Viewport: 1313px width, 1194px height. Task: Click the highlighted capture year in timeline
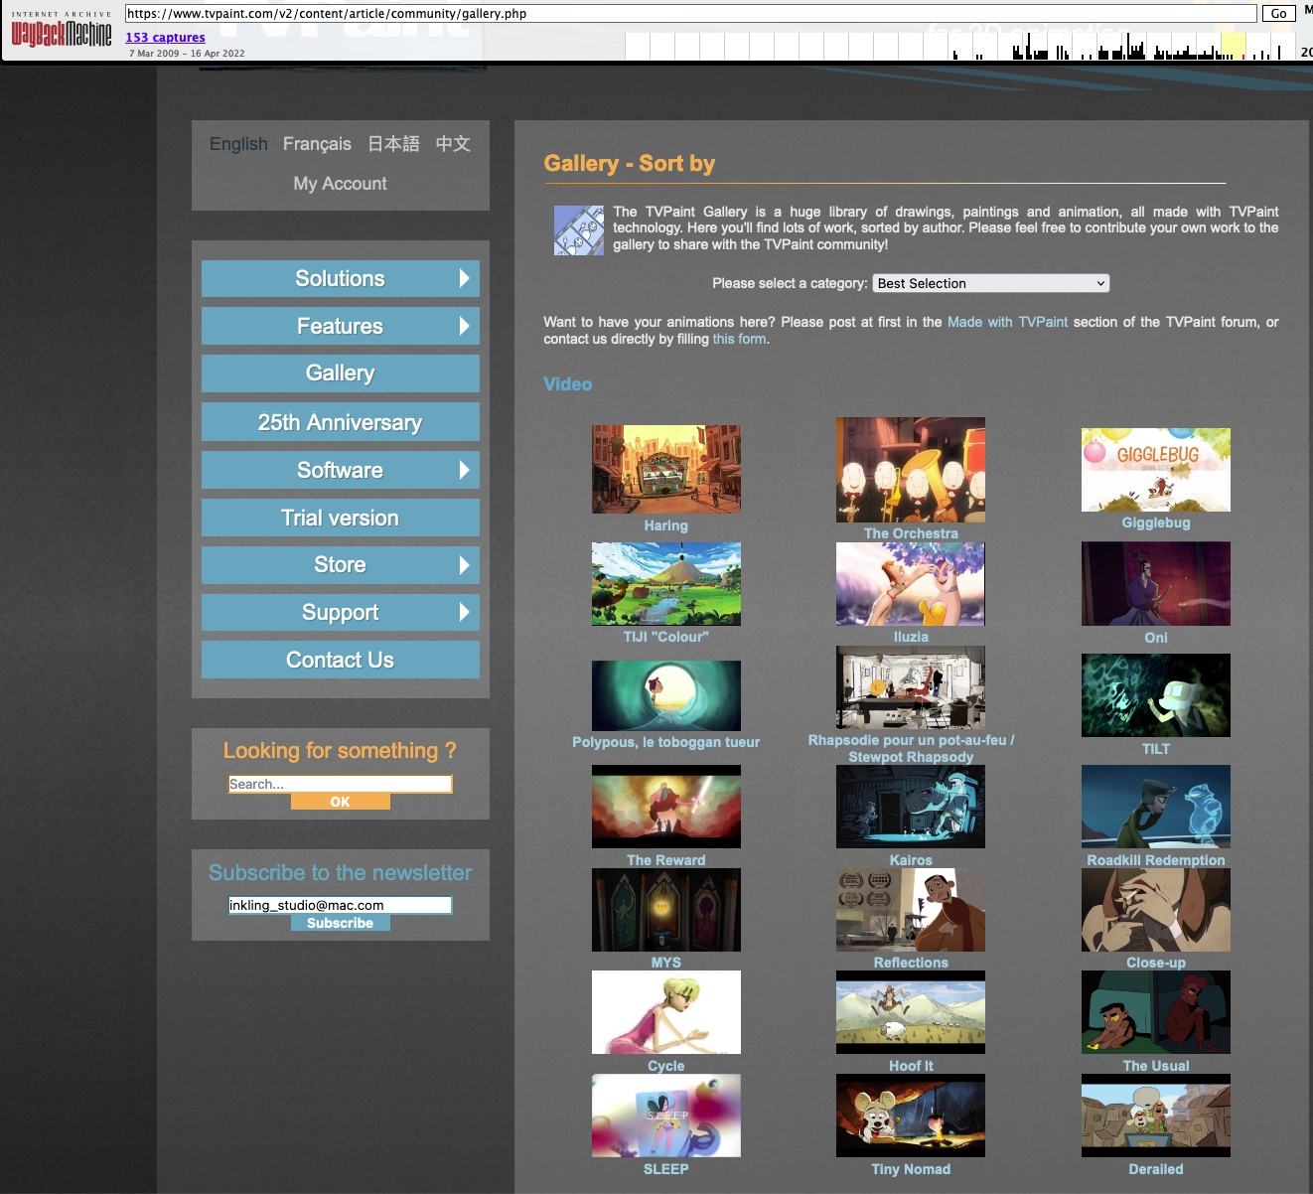click(x=1233, y=46)
